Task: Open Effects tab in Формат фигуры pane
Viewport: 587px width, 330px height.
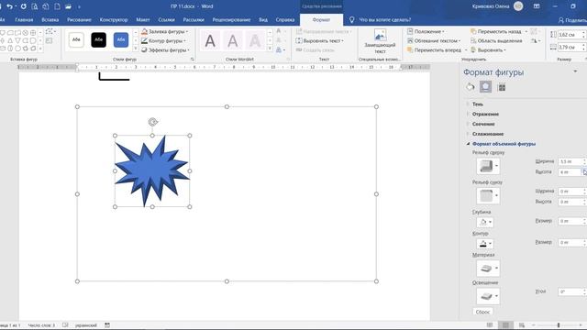Action: pyautogui.click(x=485, y=87)
